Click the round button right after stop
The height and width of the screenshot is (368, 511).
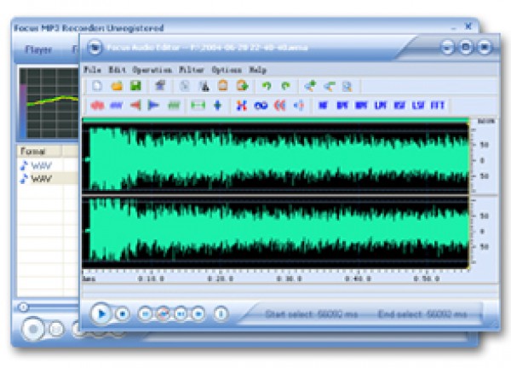click(146, 313)
